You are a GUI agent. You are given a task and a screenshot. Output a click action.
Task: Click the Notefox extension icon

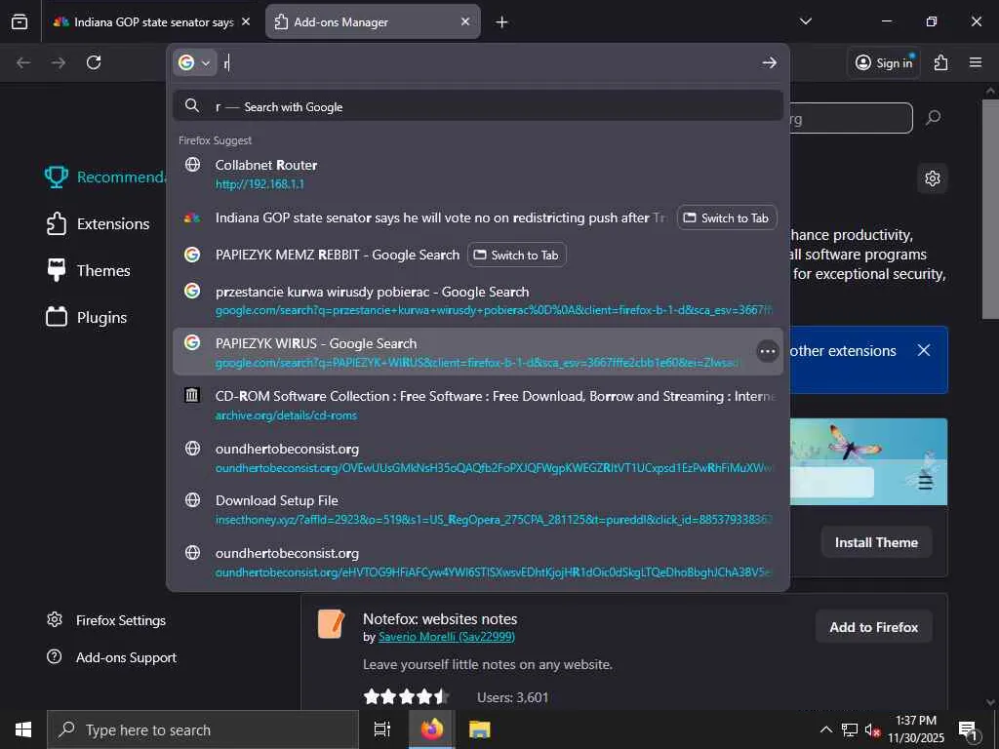point(332,623)
